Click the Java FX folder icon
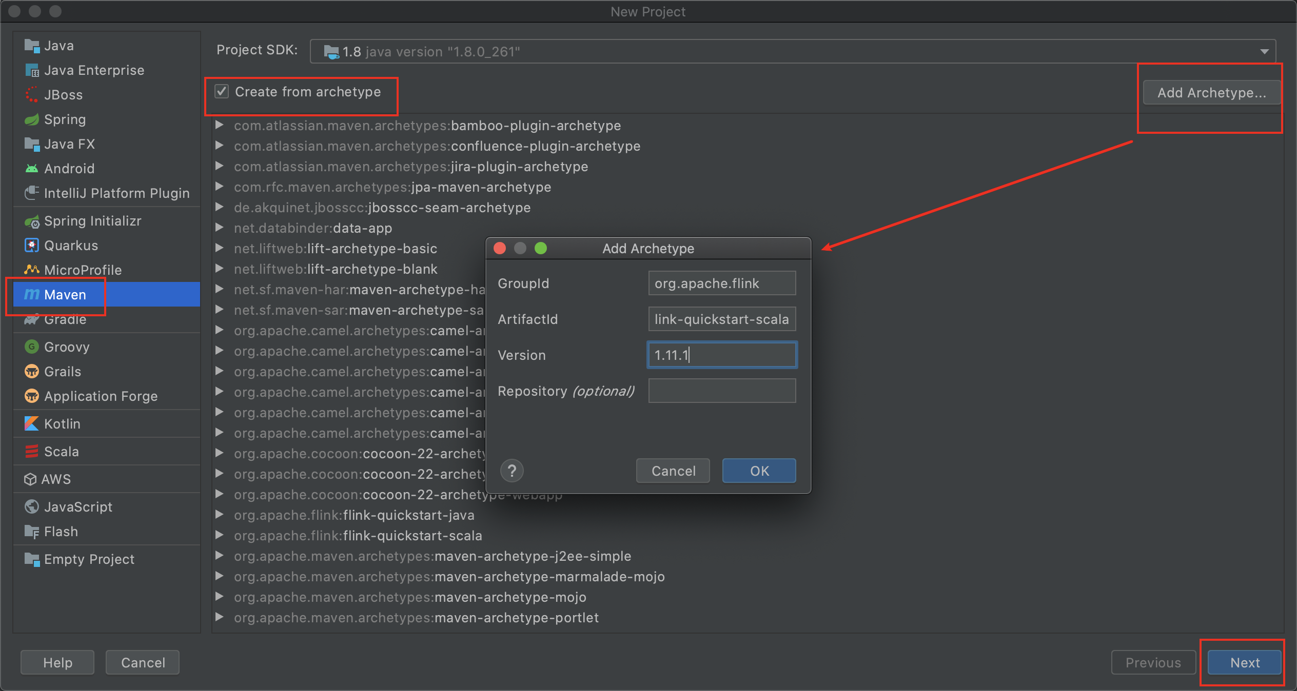This screenshot has width=1297, height=691. [x=32, y=145]
